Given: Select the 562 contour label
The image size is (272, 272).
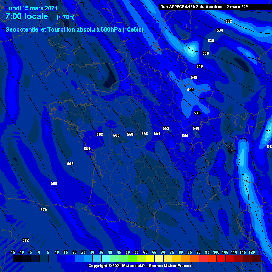Looking at the screenshot, I should (100, 134).
